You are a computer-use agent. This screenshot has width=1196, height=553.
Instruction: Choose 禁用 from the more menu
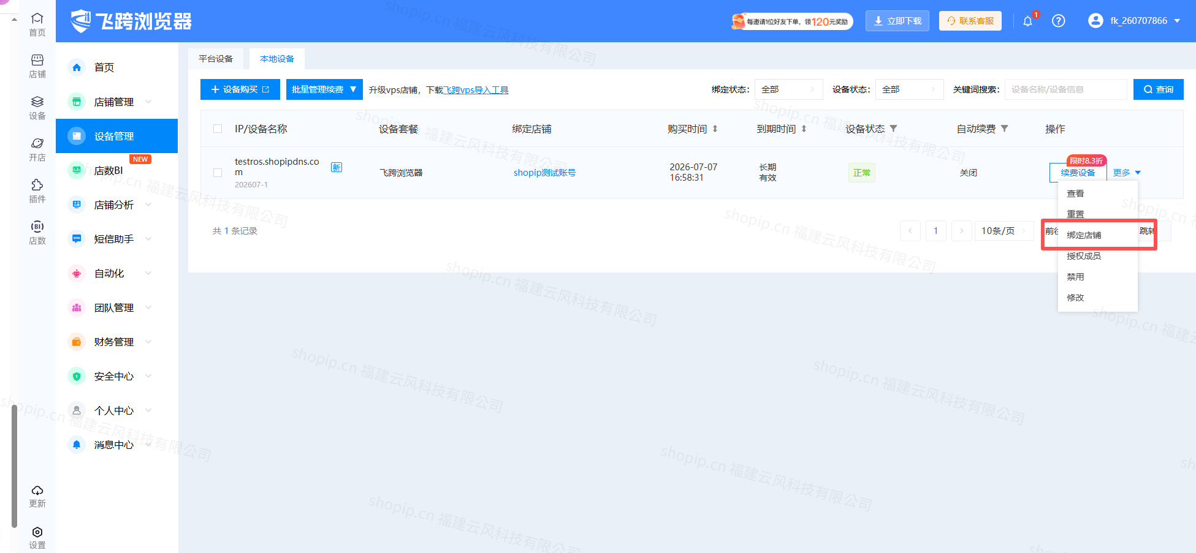click(x=1098, y=277)
